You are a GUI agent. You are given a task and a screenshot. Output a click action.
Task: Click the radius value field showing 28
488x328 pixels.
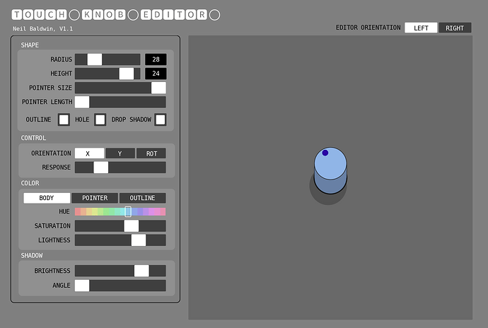coord(156,59)
